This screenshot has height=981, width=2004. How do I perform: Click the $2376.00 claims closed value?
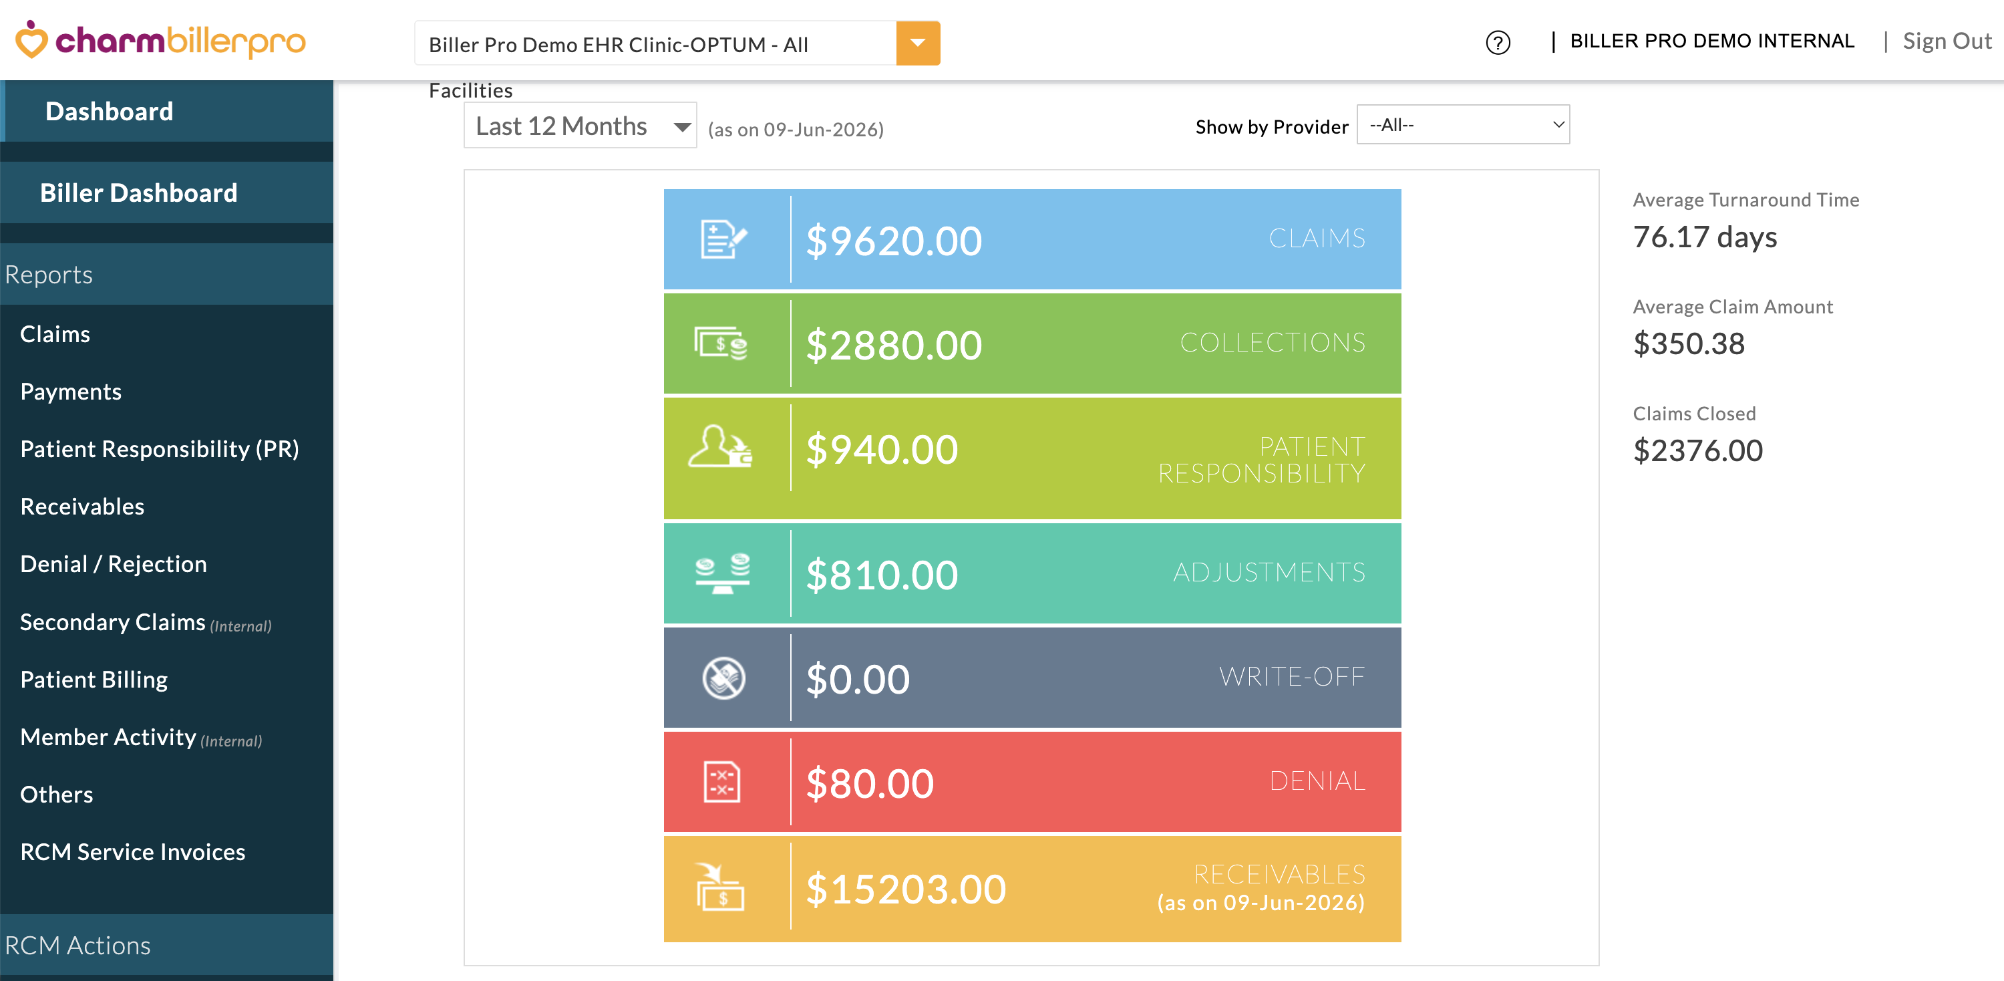pyautogui.click(x=1697, y=450)
